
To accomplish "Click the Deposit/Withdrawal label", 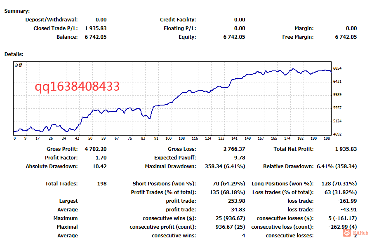I will click(52, 20).
